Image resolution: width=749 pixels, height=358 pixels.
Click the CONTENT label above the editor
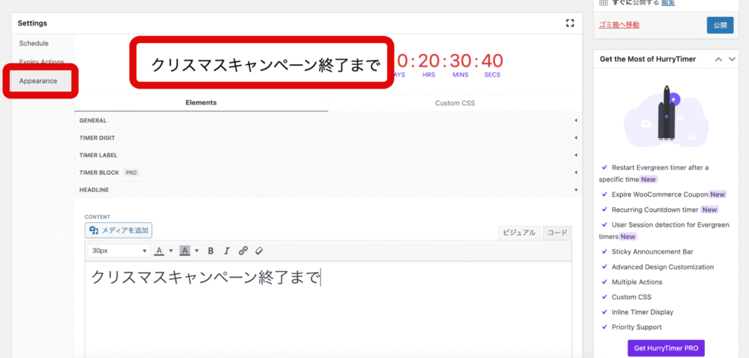point(97,217)
